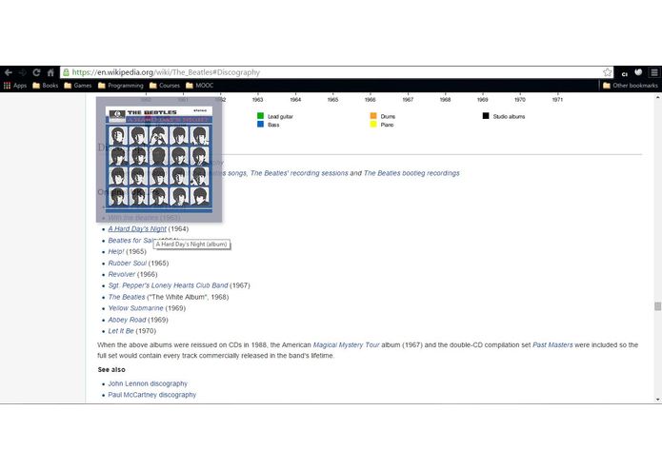Open The Beatles bootleg recordings link
This screenshot has width=662, height=470.
pyautogui.click(x=411, y=173)
